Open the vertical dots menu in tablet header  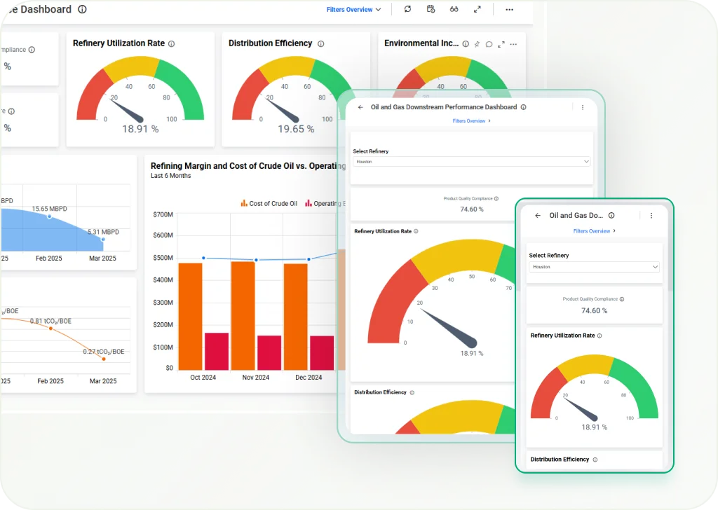583,107
